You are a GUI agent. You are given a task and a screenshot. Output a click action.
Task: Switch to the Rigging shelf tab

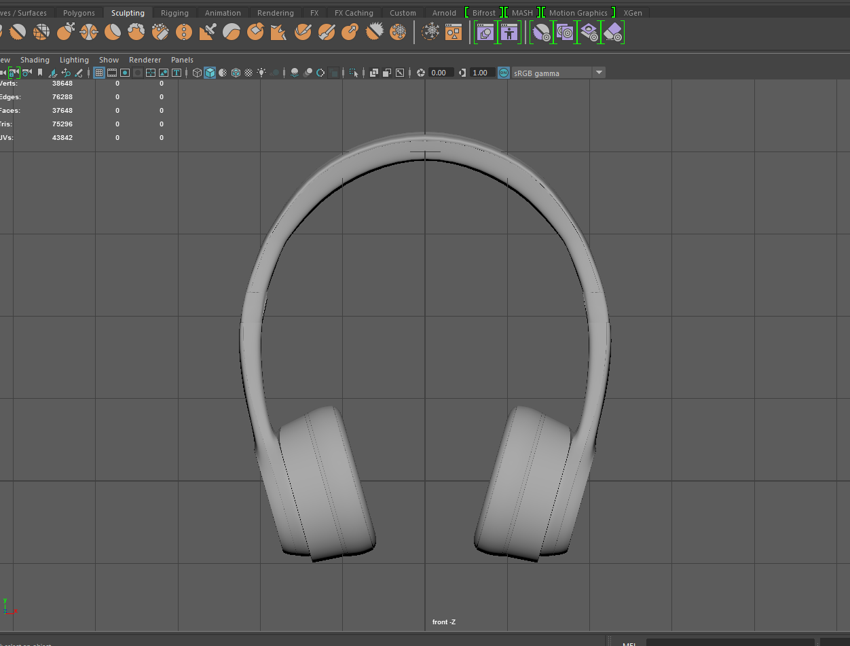[174, 13]
